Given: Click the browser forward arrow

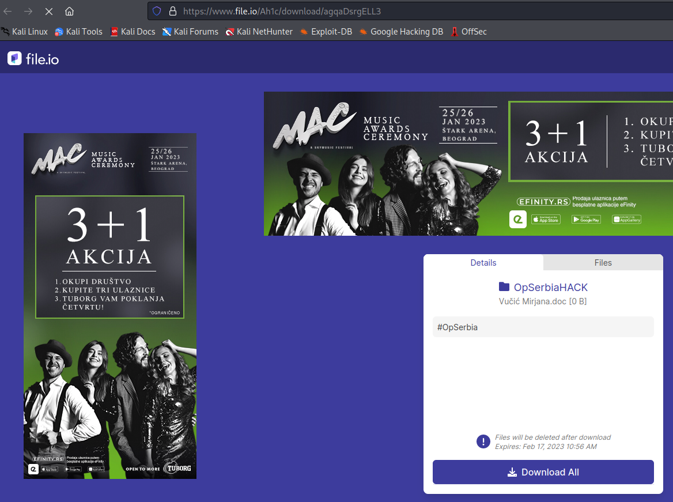Looking at the screenshot, I should pos(28,11).
